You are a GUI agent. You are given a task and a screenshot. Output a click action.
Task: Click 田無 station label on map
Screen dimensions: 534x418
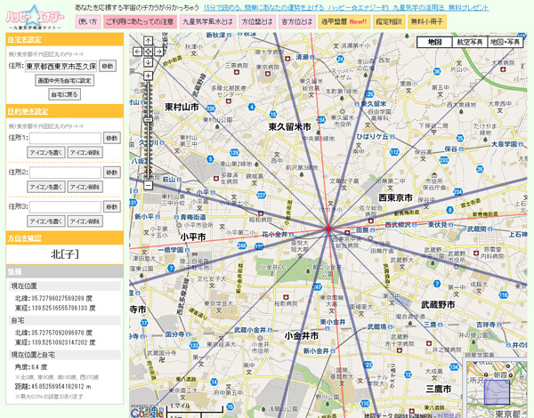tap(363, 230)
